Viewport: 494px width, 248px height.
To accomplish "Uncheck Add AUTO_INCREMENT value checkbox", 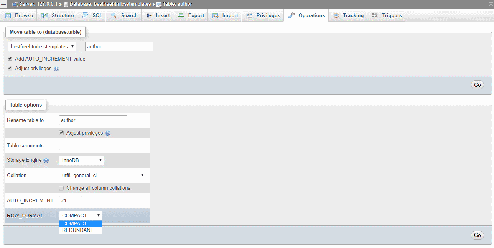I will click(x=10, y=59).
